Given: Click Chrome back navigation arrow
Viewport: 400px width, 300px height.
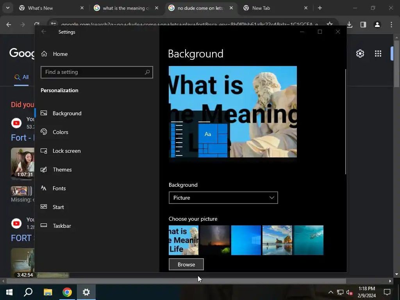Looking at the screenshot, I should pyautogui.click(x=9, y=25).
